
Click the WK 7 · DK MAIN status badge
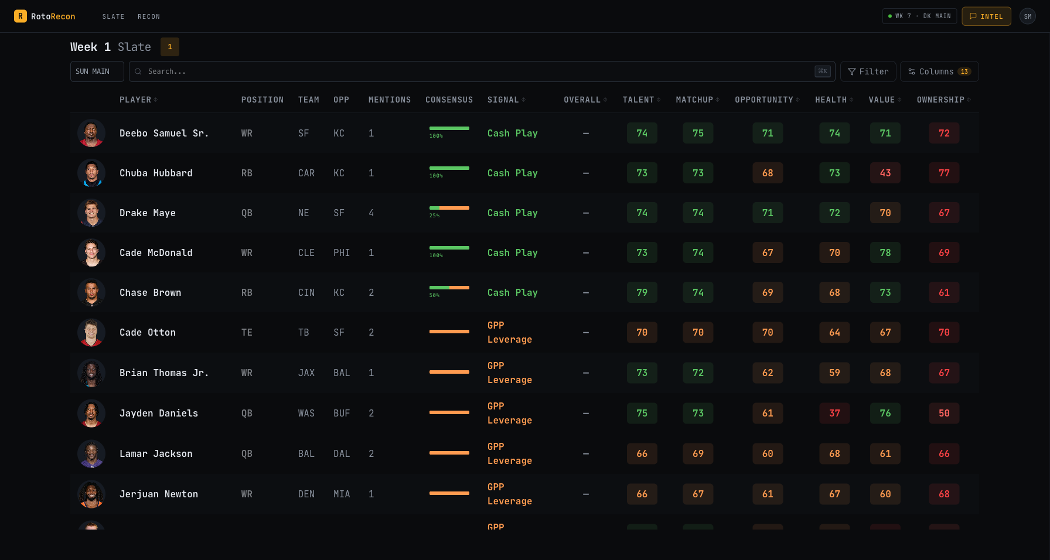[x=919, y=16]
